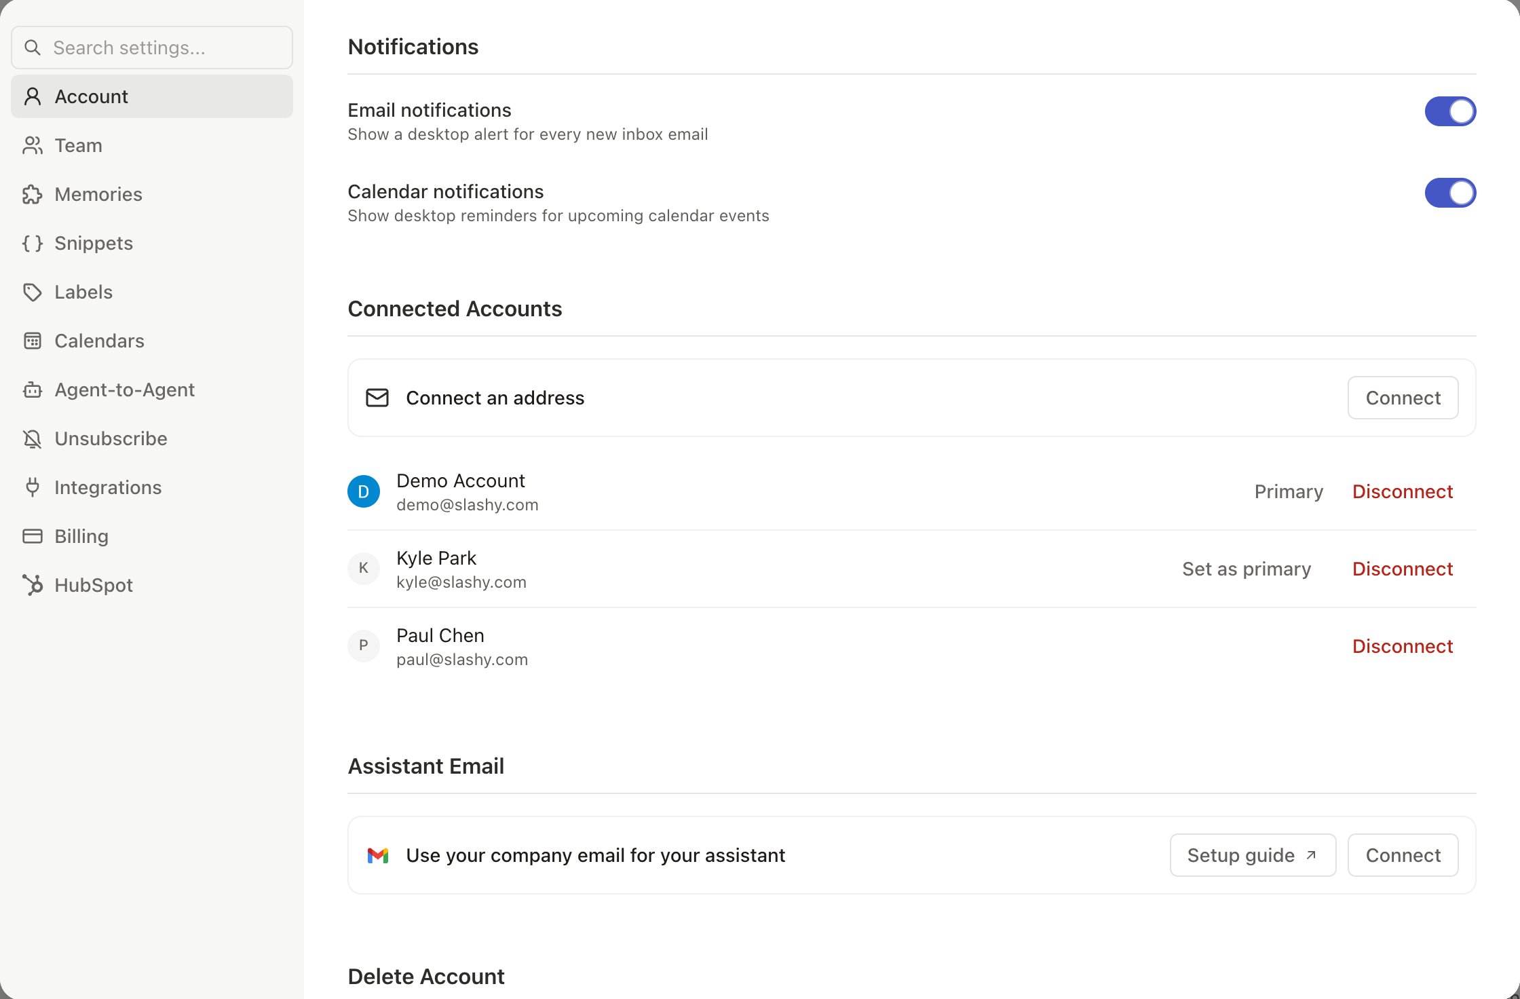Open Integrations in the sidebar
Image resolution: width=1520 pixels, height=999 pixels.
[152, 487]
